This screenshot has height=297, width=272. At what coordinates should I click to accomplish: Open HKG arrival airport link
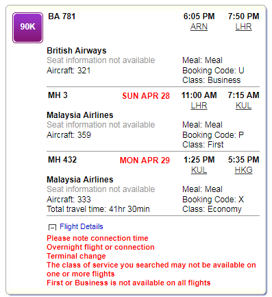pyautogui.click(x=243, y=170)
